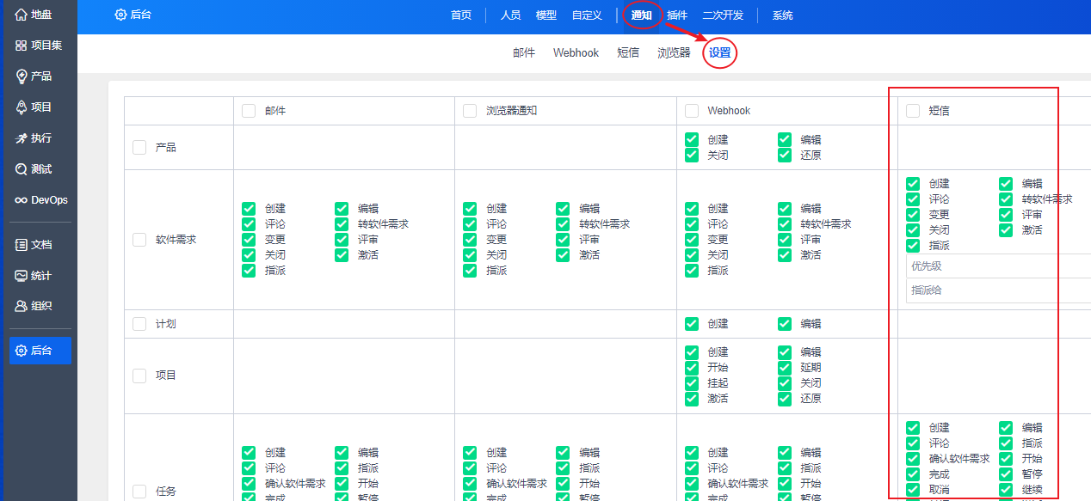Click the DevOps infinity icon
The height and width of the screenshot is (501, 1091).
[x=22, y=200]
